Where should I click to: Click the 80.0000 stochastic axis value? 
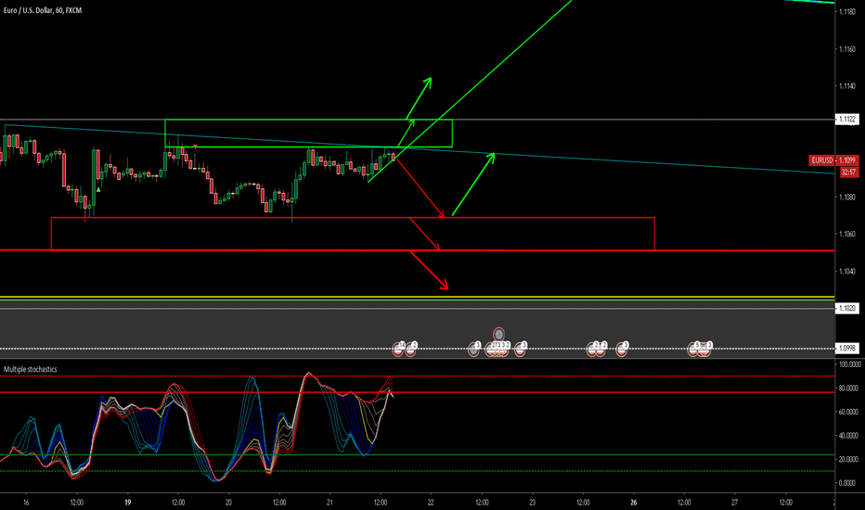(849, 389)
